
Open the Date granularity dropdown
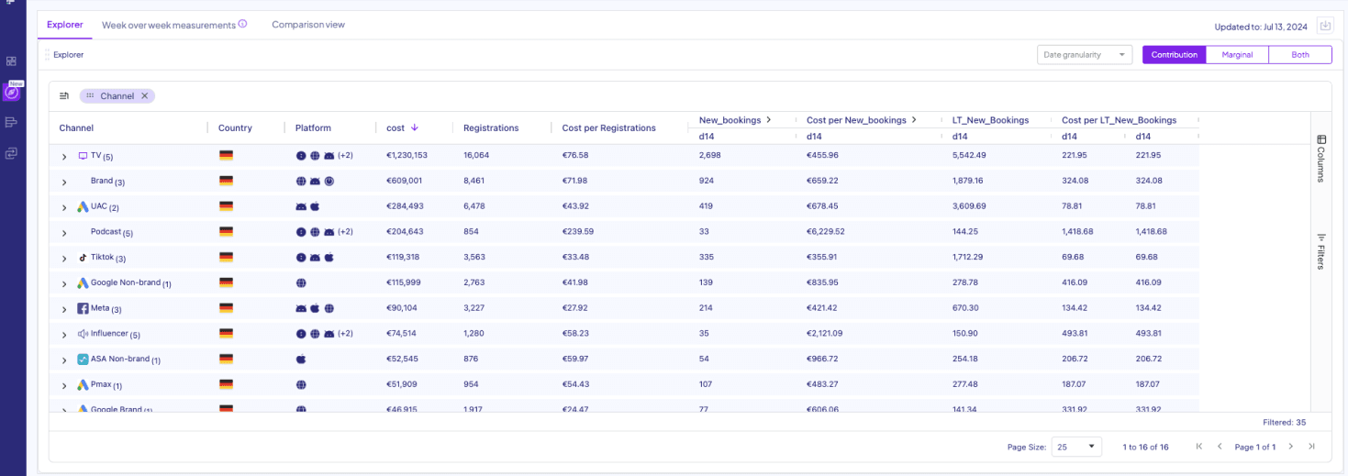(1085, 55)
